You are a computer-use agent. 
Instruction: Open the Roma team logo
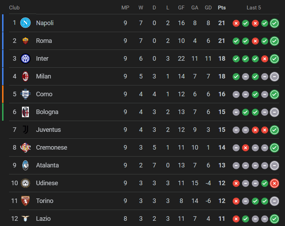click(x=25, y=41)
